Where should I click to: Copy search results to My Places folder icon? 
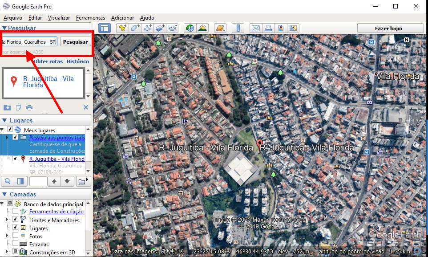(7, 107)
